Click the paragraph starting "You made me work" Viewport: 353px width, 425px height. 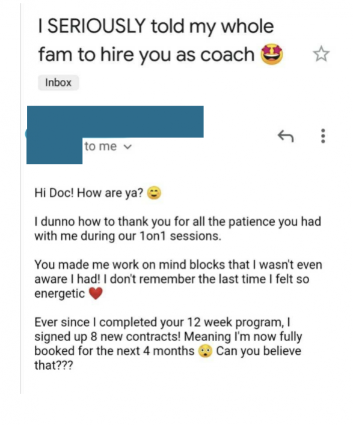tap(178, 279)
